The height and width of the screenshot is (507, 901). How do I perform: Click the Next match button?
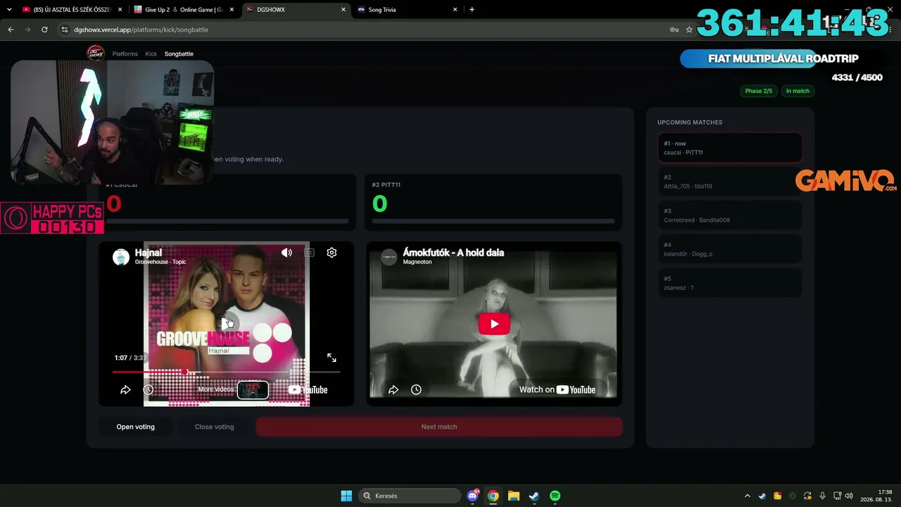coord(439,427)
